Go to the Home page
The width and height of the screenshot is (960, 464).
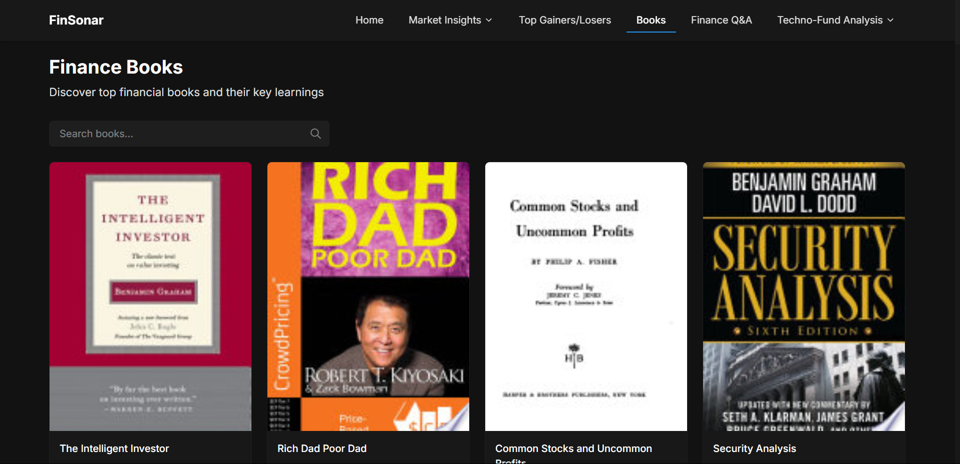[x=370, y=20]
